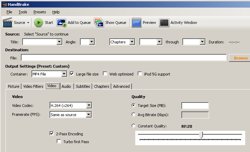Open the Show Queue icon

click(99, 23)
